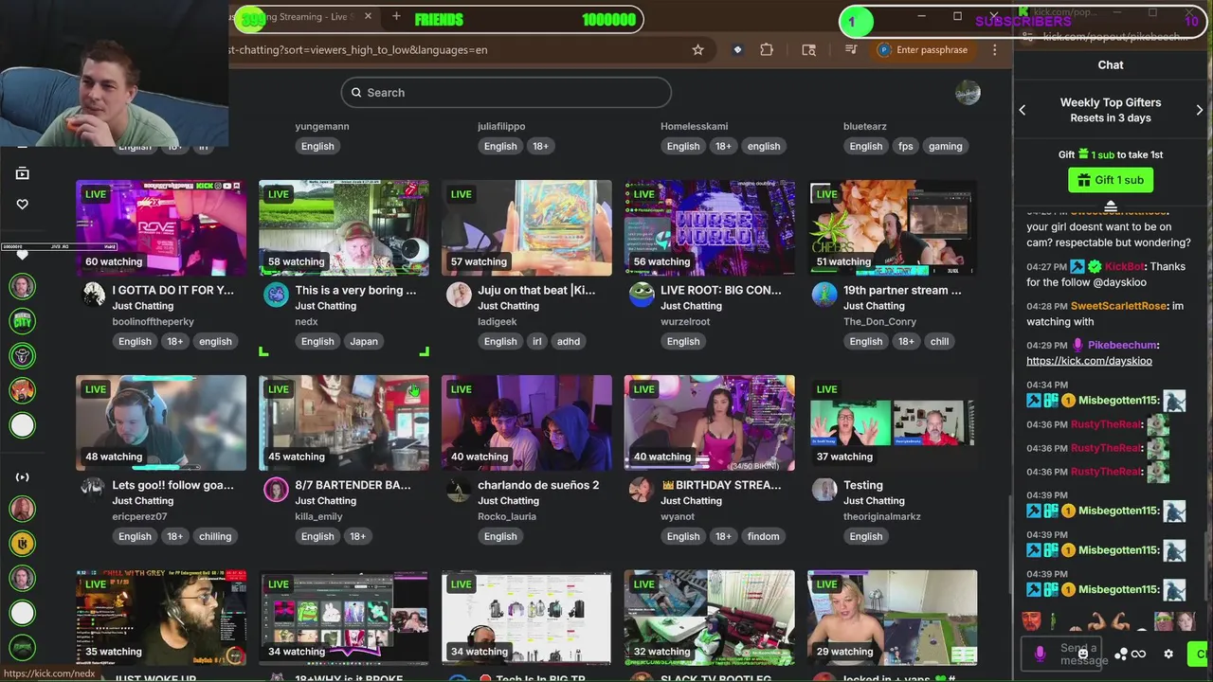This screenshot has height=682, width=1213.
Task: Click the wyanot channel avatar
Action: (x=642, y=490)
